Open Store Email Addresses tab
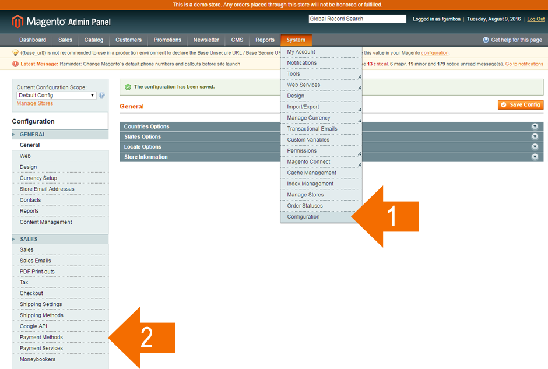 click(x=60, y=189)
